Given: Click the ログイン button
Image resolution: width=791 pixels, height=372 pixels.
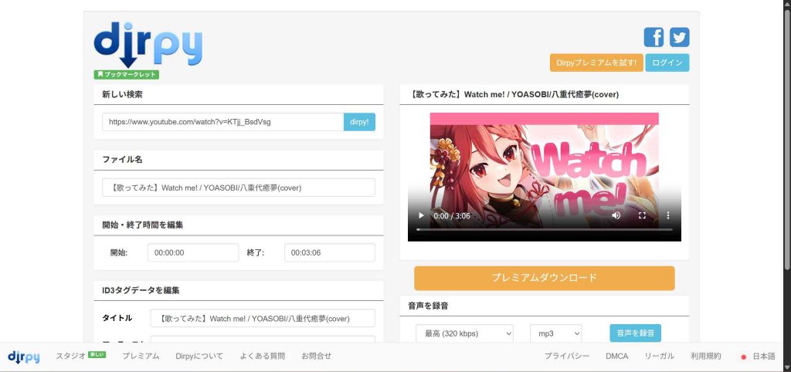Looking at the screenshot, I should (667, 63).
